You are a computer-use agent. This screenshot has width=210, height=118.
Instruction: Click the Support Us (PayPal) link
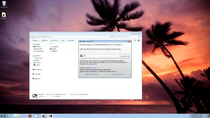click(91, 74)
